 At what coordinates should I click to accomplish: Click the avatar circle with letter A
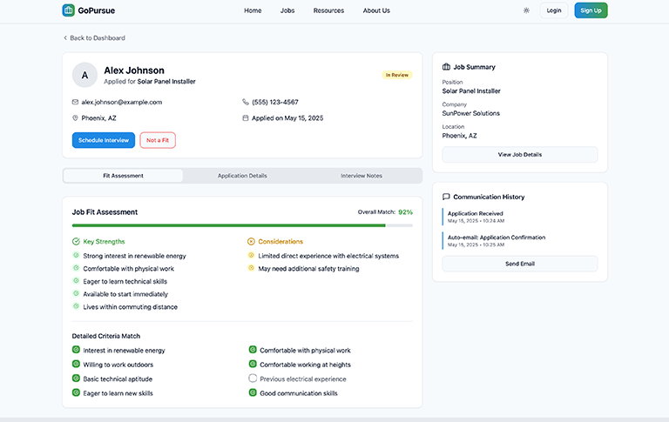[x=84, y=75]
